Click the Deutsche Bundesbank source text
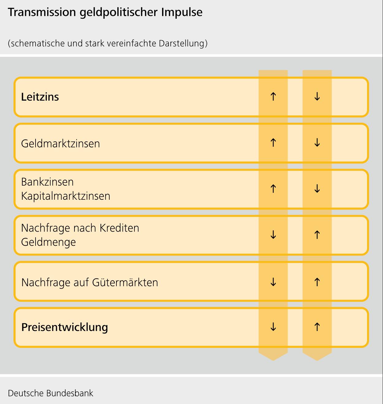Viewport: 383px width, 404px height. click(51, 393)
